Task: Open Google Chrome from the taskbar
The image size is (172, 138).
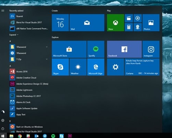Action: tap(20, 136)
